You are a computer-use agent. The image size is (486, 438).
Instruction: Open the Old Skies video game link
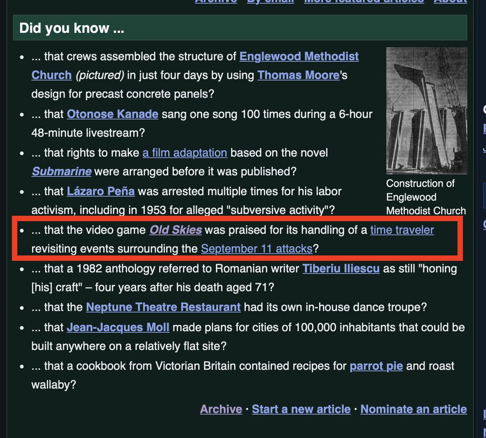[176, 230]
